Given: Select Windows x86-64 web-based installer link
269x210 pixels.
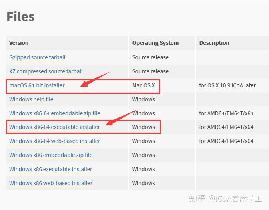Looking at the screenshot, I should 55,141.
